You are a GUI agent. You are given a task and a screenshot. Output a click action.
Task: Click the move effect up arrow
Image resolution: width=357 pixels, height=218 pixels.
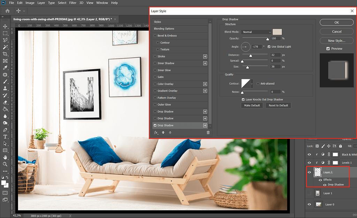163,133
